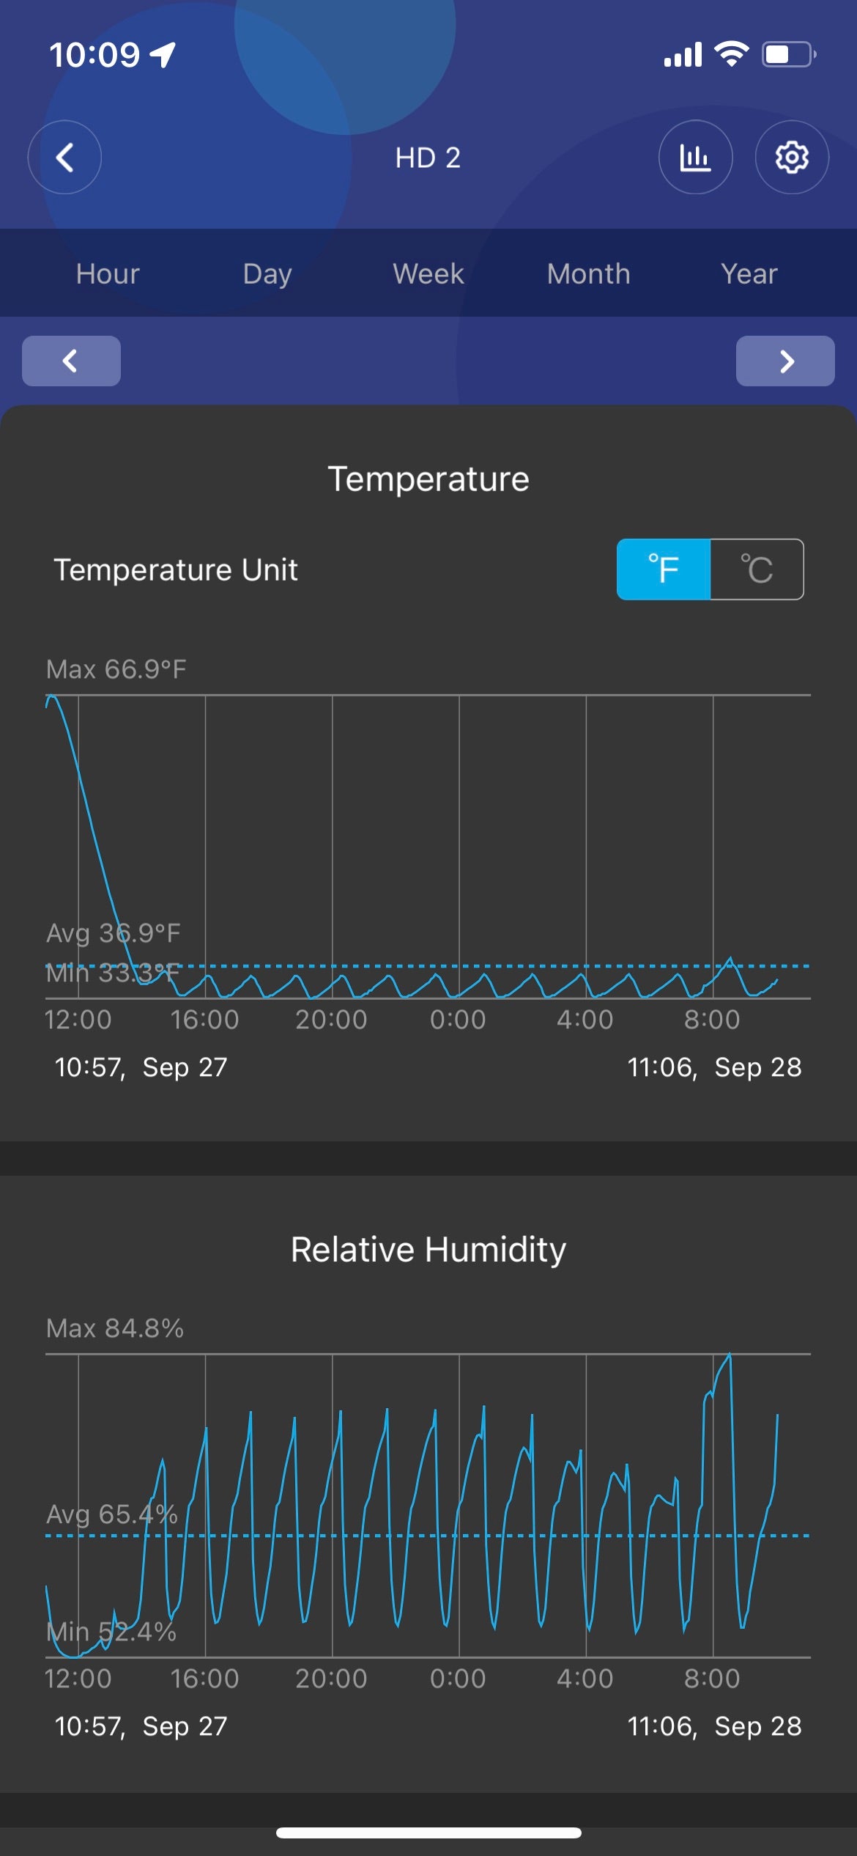Tap the Wi-Fi status icon
857x1856 pixels.
coord(731,54)
